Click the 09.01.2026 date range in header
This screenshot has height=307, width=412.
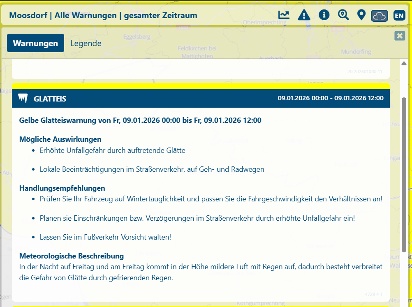coord(330,98)
